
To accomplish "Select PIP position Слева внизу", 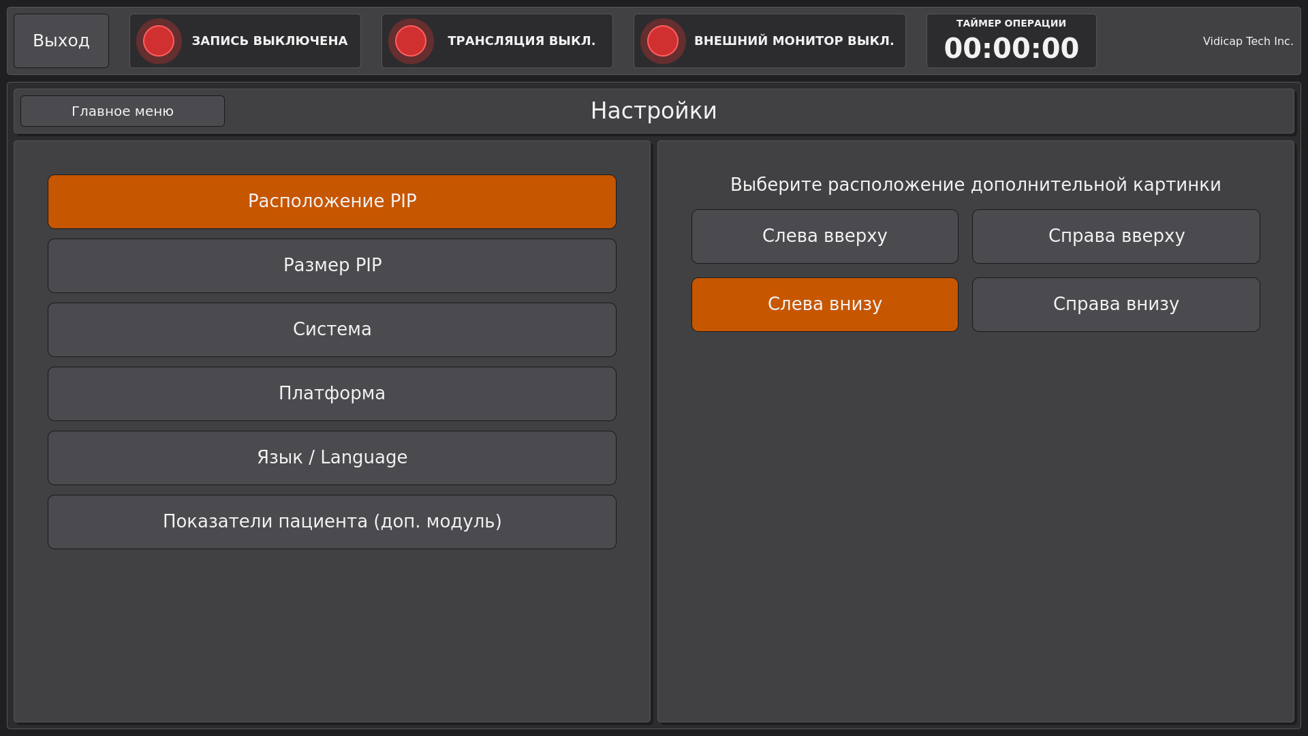I will point(825,305).
